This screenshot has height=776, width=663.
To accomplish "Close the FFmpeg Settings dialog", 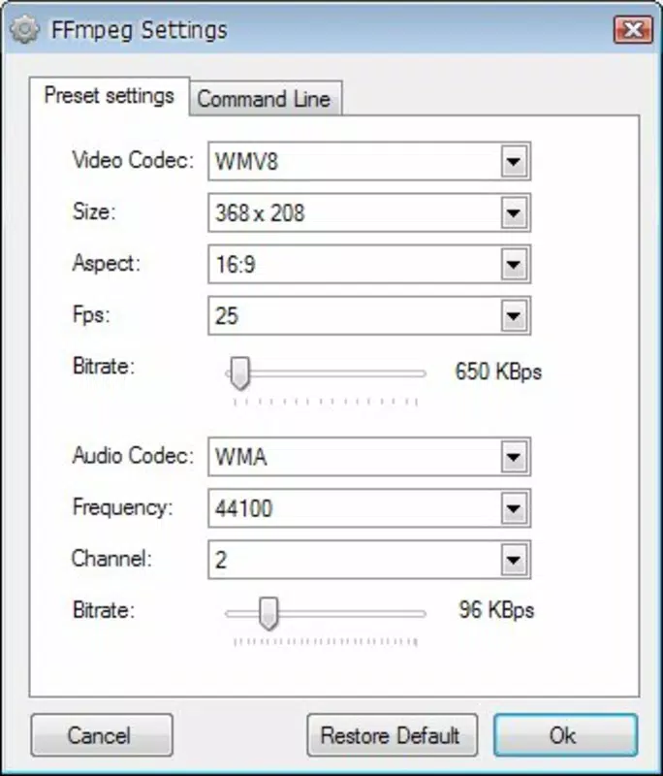I will pos(633,30).
